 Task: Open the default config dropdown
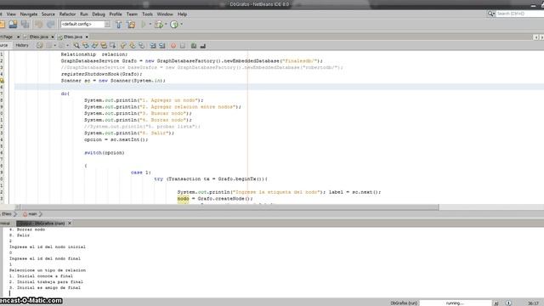click(107, 24)
